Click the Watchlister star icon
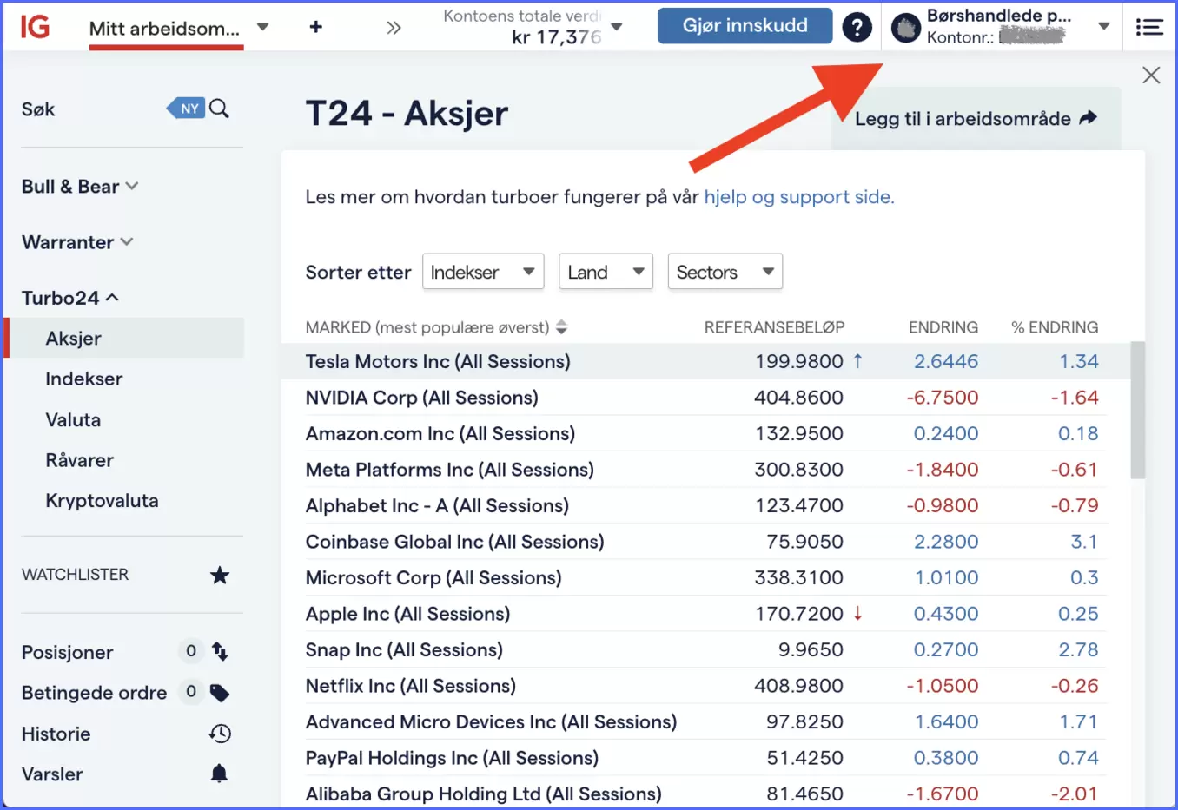The image size is (1178, 810). pos(220,575)
